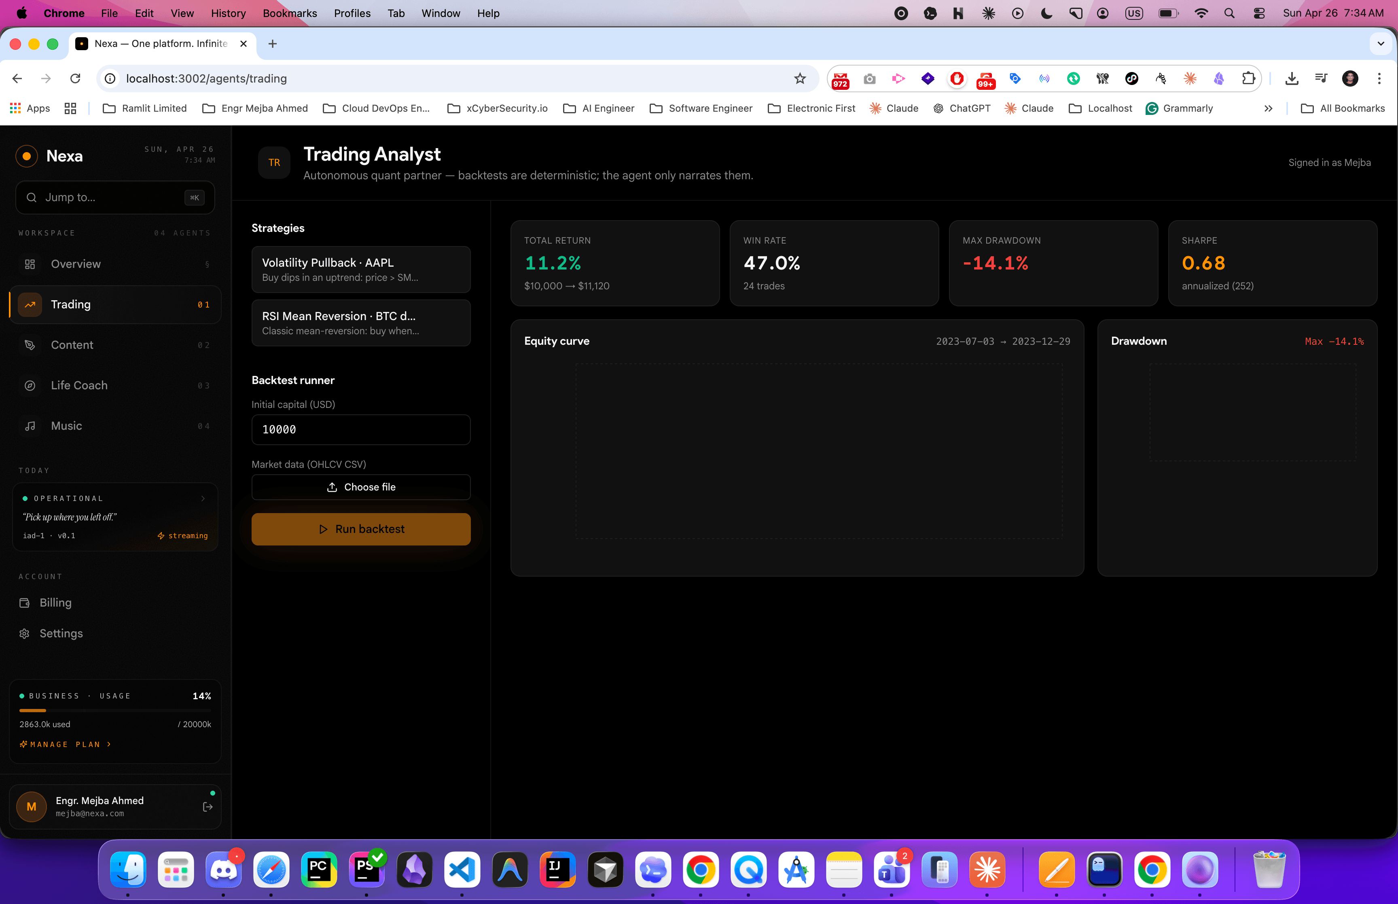The width and height of the screenshot is (1398, 904).
Task: Open IntelliJ IDEA from the Dock
Action: tap(557, 870)
